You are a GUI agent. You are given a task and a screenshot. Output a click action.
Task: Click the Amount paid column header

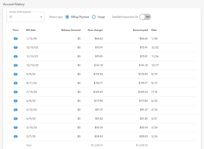tap(140, 30)
